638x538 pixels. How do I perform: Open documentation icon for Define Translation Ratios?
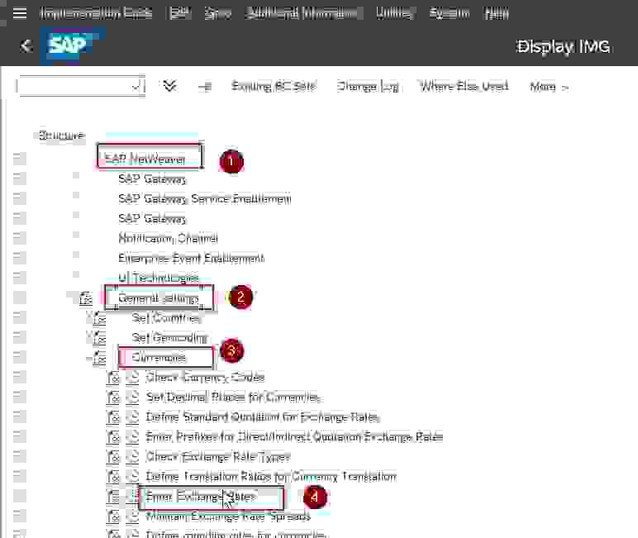tap(113, 477)
